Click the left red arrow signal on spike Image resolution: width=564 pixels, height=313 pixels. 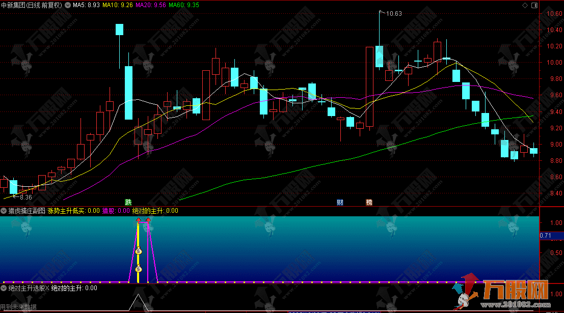[x=138, y=220]
